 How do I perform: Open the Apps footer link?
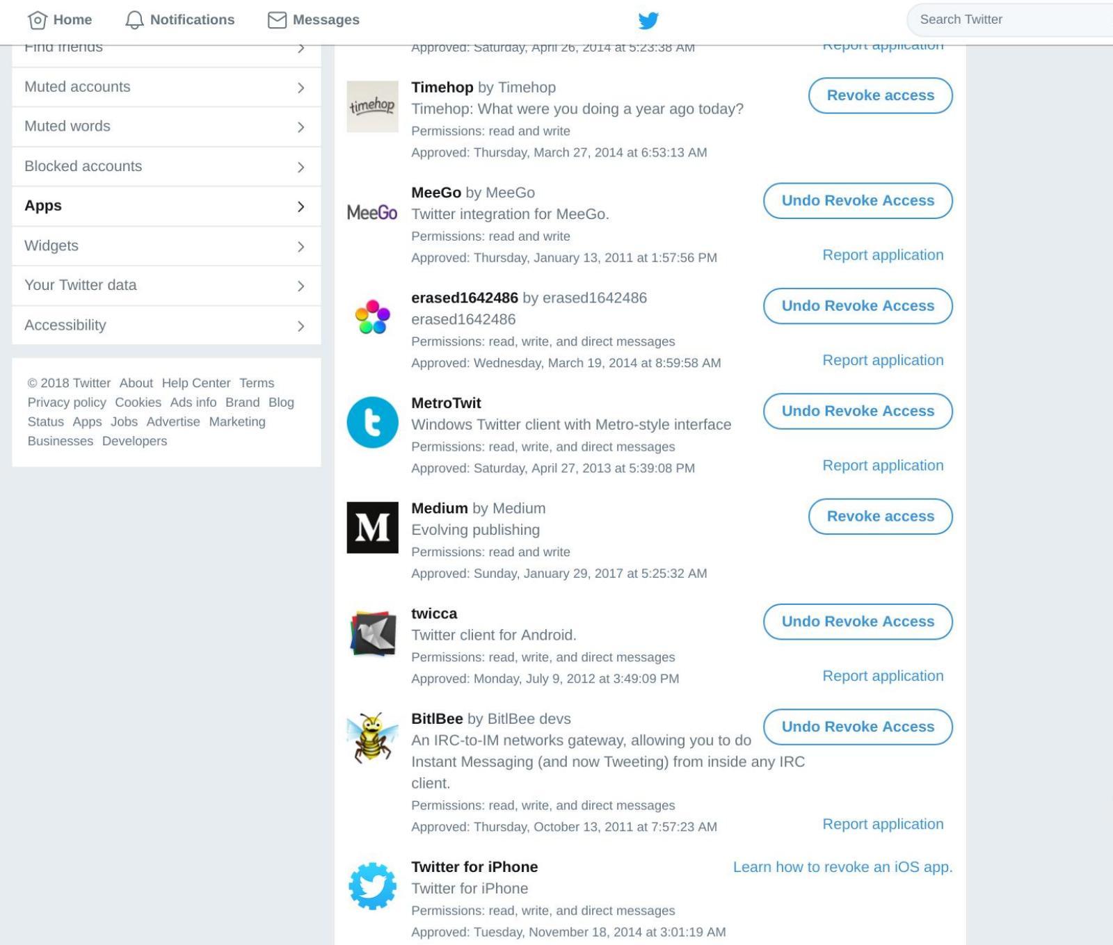click(87, 422)
